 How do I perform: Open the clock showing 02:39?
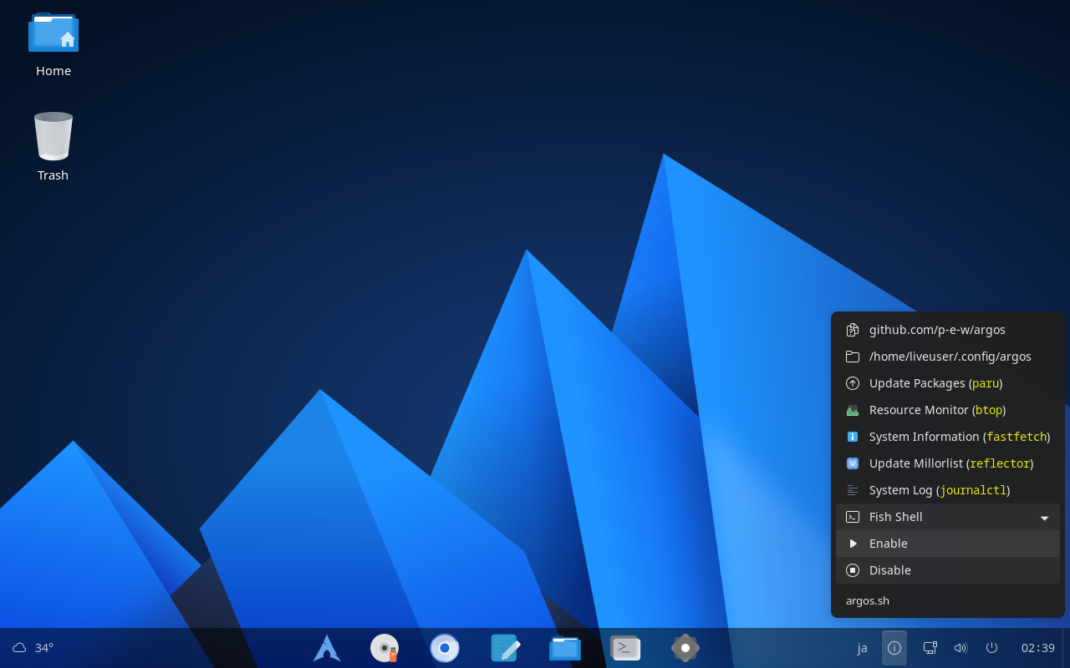click(x=1038, y=648)
